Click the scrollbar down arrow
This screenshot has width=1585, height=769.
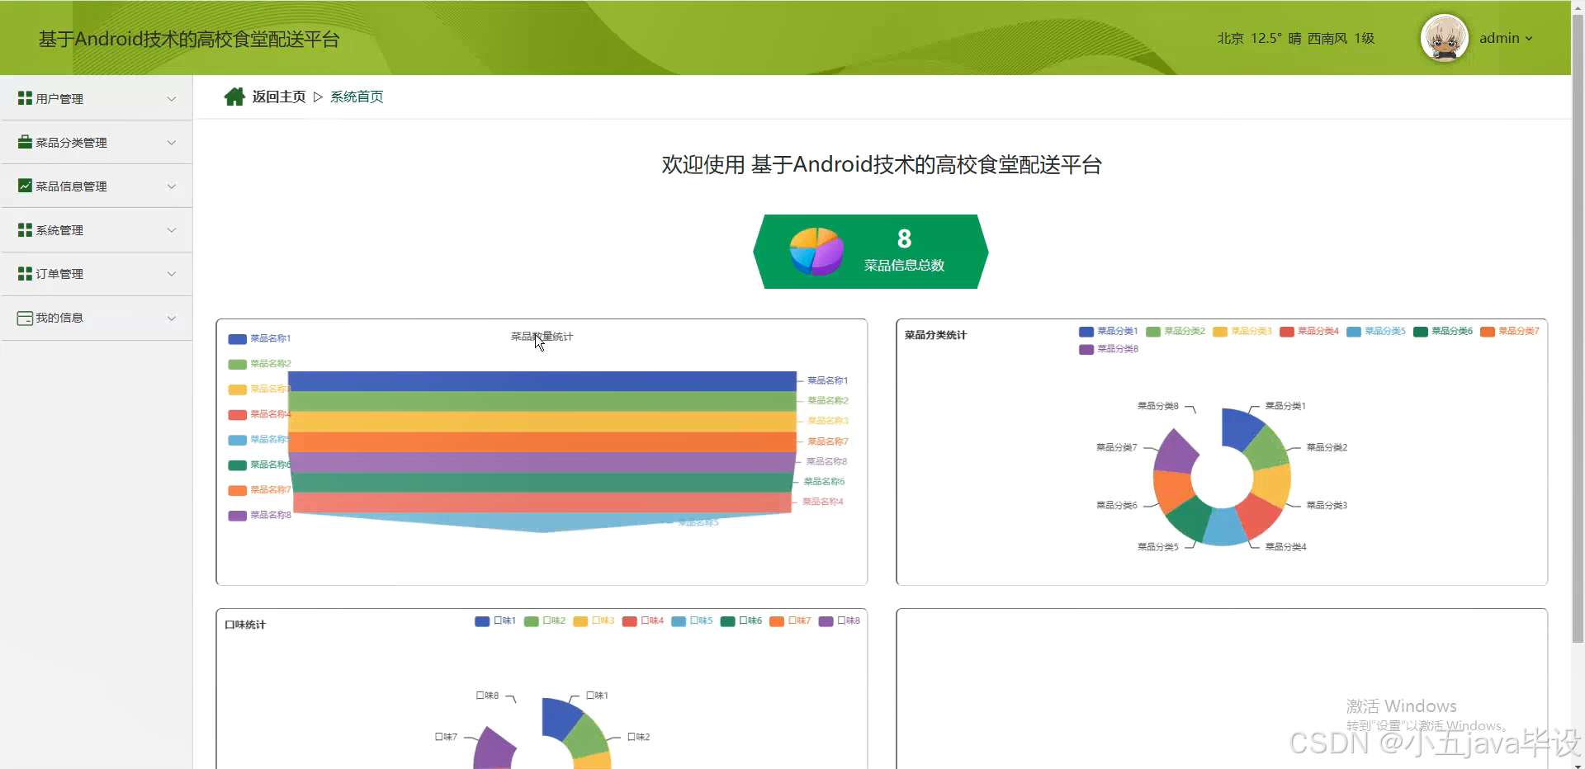[x=1578, y=763]
